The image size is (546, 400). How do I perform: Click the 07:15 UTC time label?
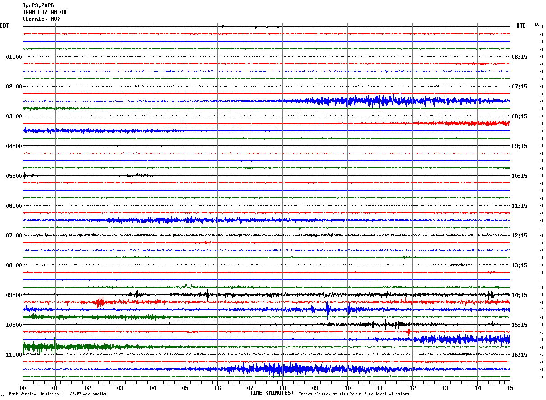pos(519,87)
